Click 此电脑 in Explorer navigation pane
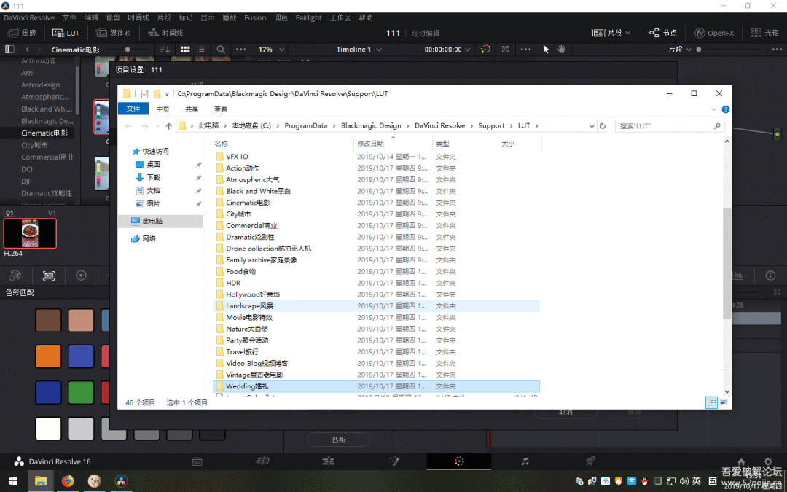Screen dimensions: 787x492 (160, 221)
